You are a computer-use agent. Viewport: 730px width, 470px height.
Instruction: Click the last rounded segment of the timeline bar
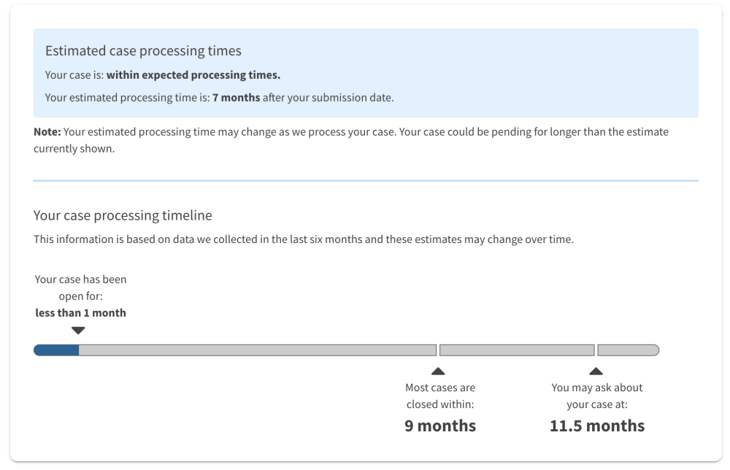pos(628,350)
